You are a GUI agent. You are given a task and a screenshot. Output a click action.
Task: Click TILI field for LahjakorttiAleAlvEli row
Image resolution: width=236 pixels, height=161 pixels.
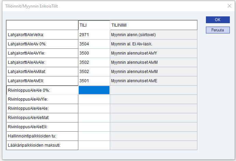94,80
